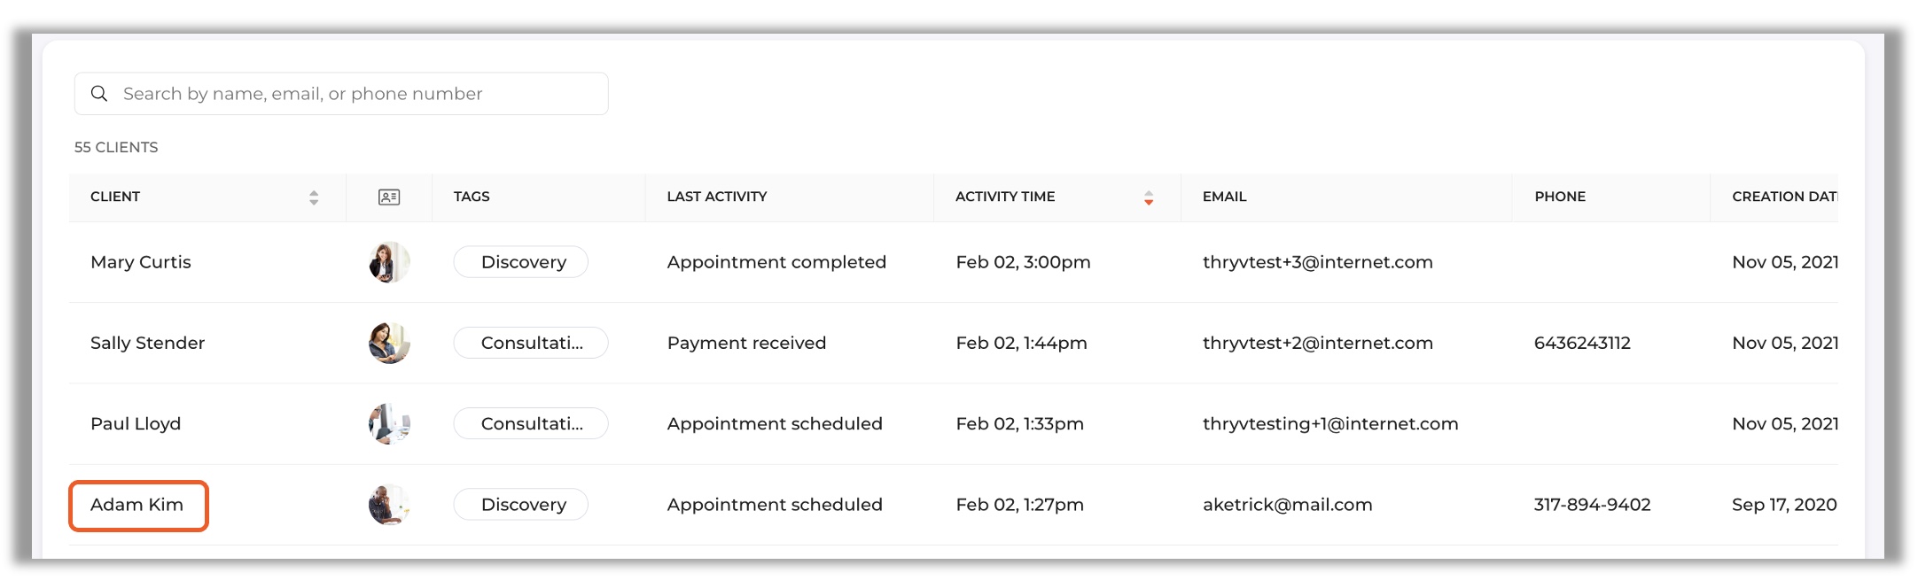Focus the client search input field
This screenshot has height=588, width=1918.
pyautogui.click(x=341, y=94)
